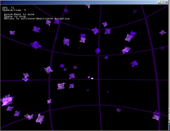Click the small white square cursor marker
The width and height of the screenshot is (170, 131).
92,78
